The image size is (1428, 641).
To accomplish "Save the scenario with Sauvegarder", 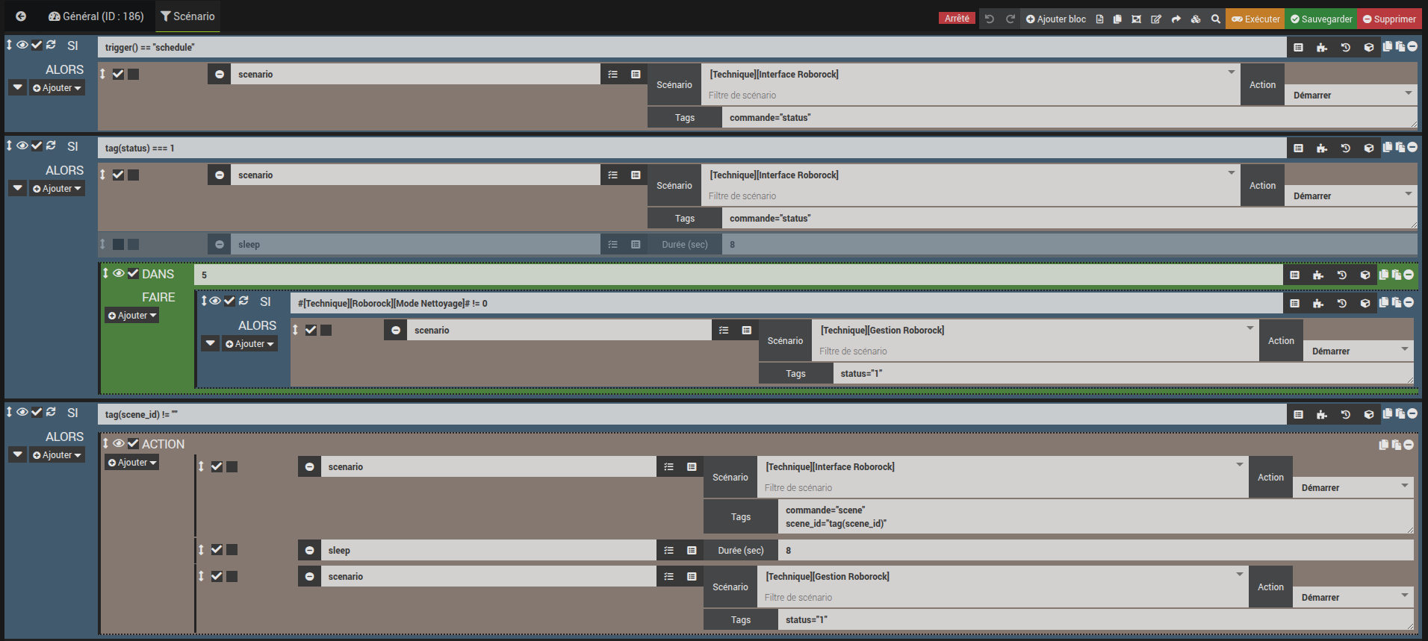I will (x=1321, y=19).
